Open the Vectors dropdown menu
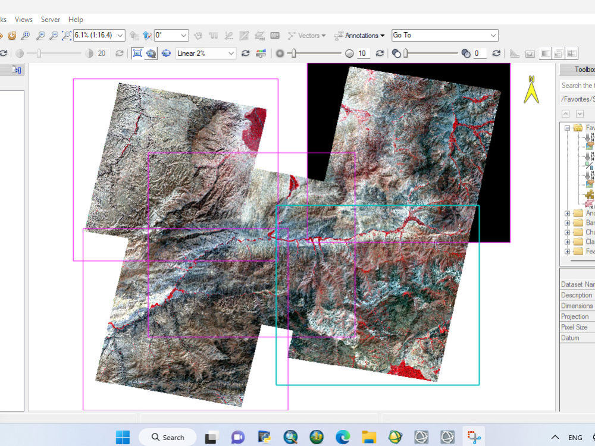The width and height of the screenshot is (595, 446). [306, 36]
